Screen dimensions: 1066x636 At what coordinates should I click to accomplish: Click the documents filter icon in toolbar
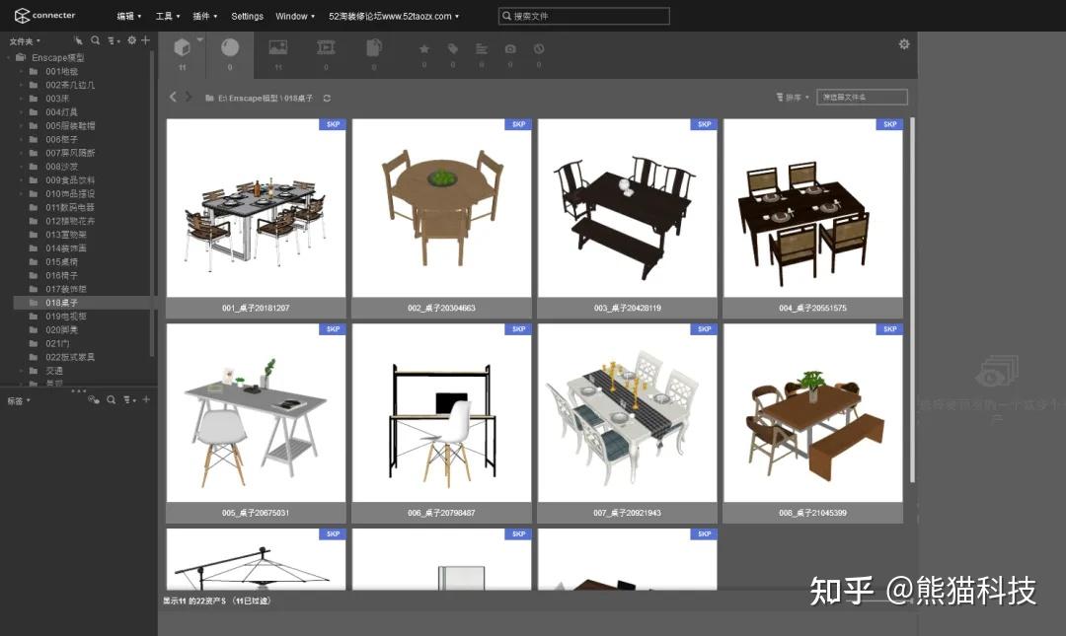click(374, 47)
